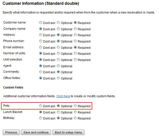159x139 pixels.
Task: Select Required for Birthday
Action: click(x=75, y=118)
